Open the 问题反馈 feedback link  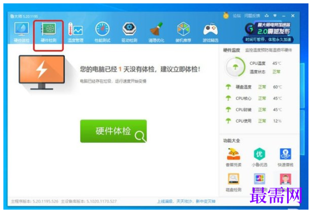coord(252,16)
